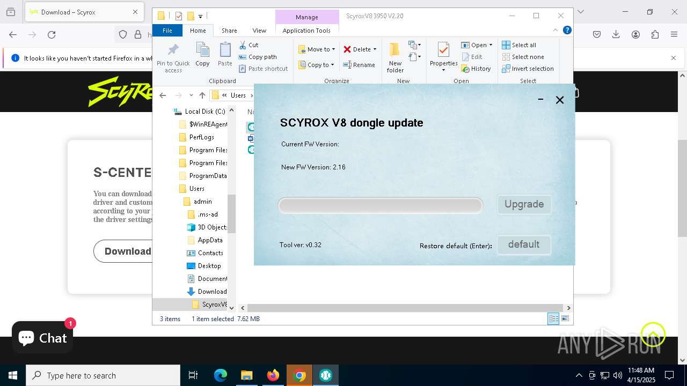Open the File tab in Explorer
This screenshot has width=687, height=386.
(x=167, y=31)
